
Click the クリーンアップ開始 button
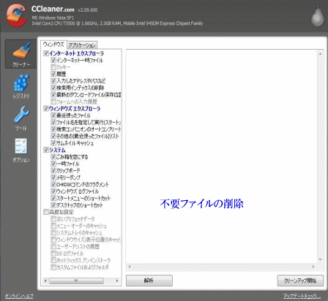tap(300, 281)
